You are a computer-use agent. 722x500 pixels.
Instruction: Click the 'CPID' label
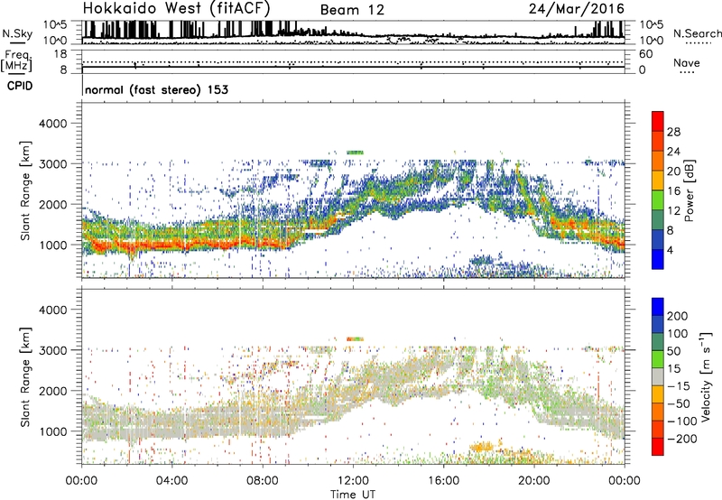(20, 86)
